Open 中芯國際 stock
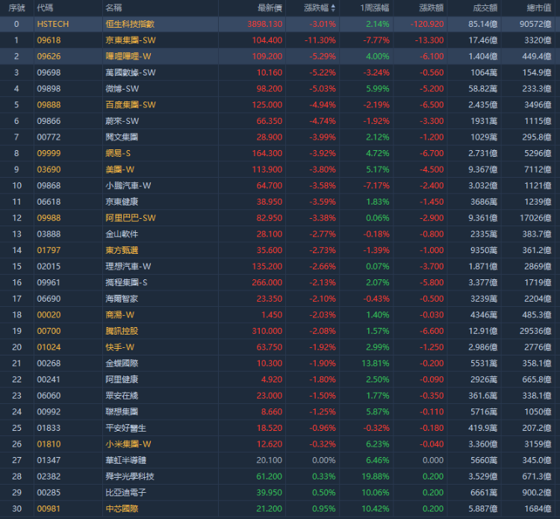Screen dimensions: 560x519 coord(122,509)
